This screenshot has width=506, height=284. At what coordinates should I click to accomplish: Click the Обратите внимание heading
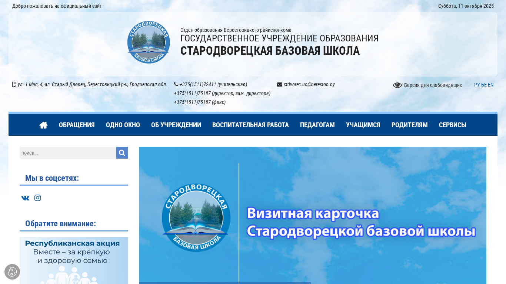click(x=60, y=223)
